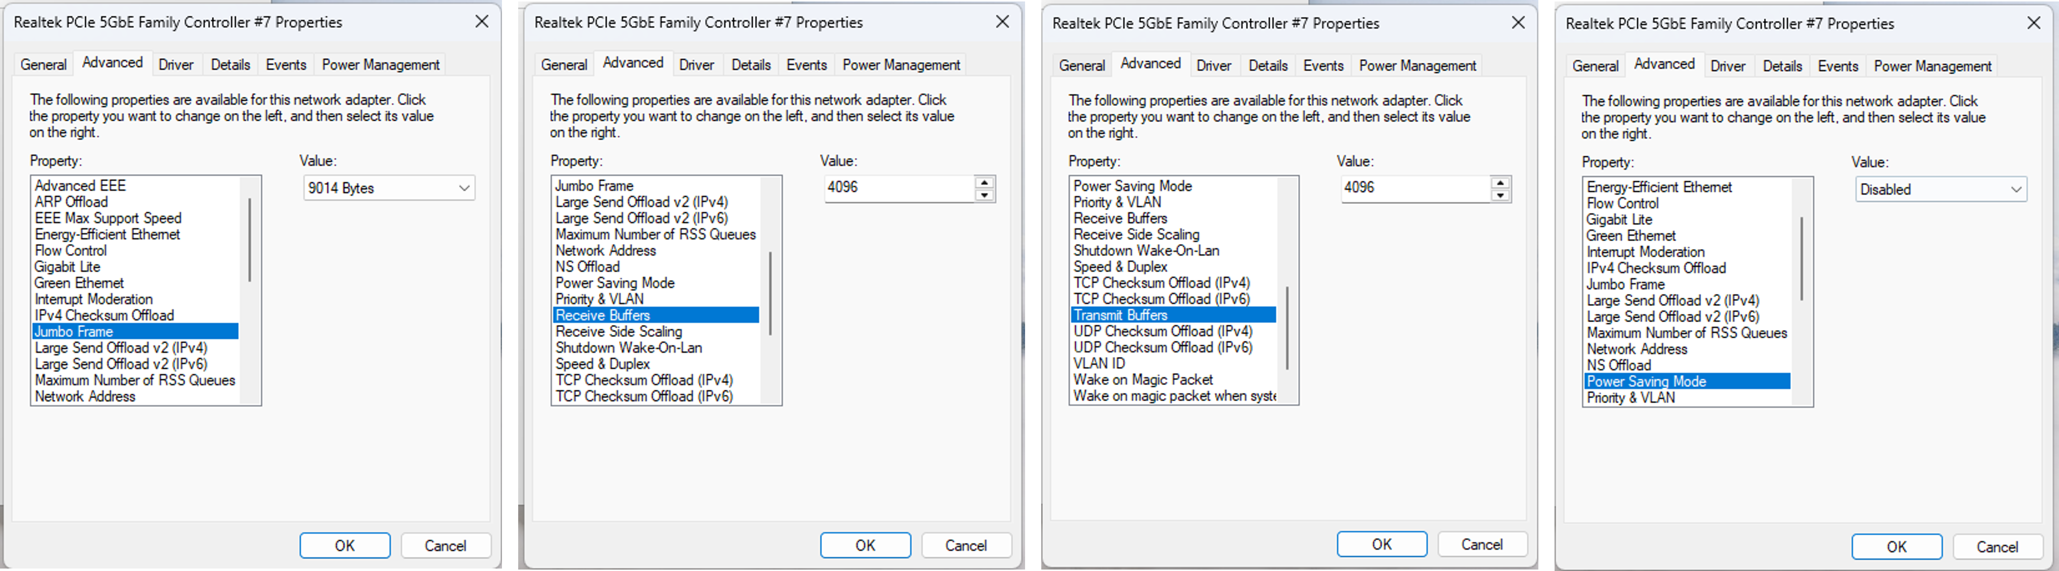Open Power Management tab in Transmit Buffers dialog
2059x571 pixels.
1417,65
